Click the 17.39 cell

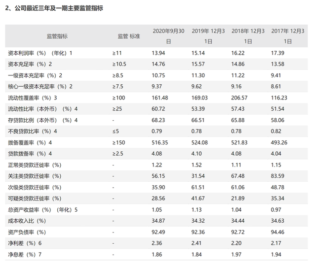click(x=277, y=53)
